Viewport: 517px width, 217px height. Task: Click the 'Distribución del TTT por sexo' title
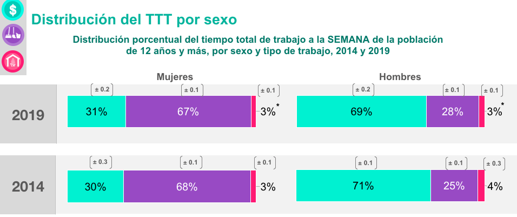click(x=134, y=20)
